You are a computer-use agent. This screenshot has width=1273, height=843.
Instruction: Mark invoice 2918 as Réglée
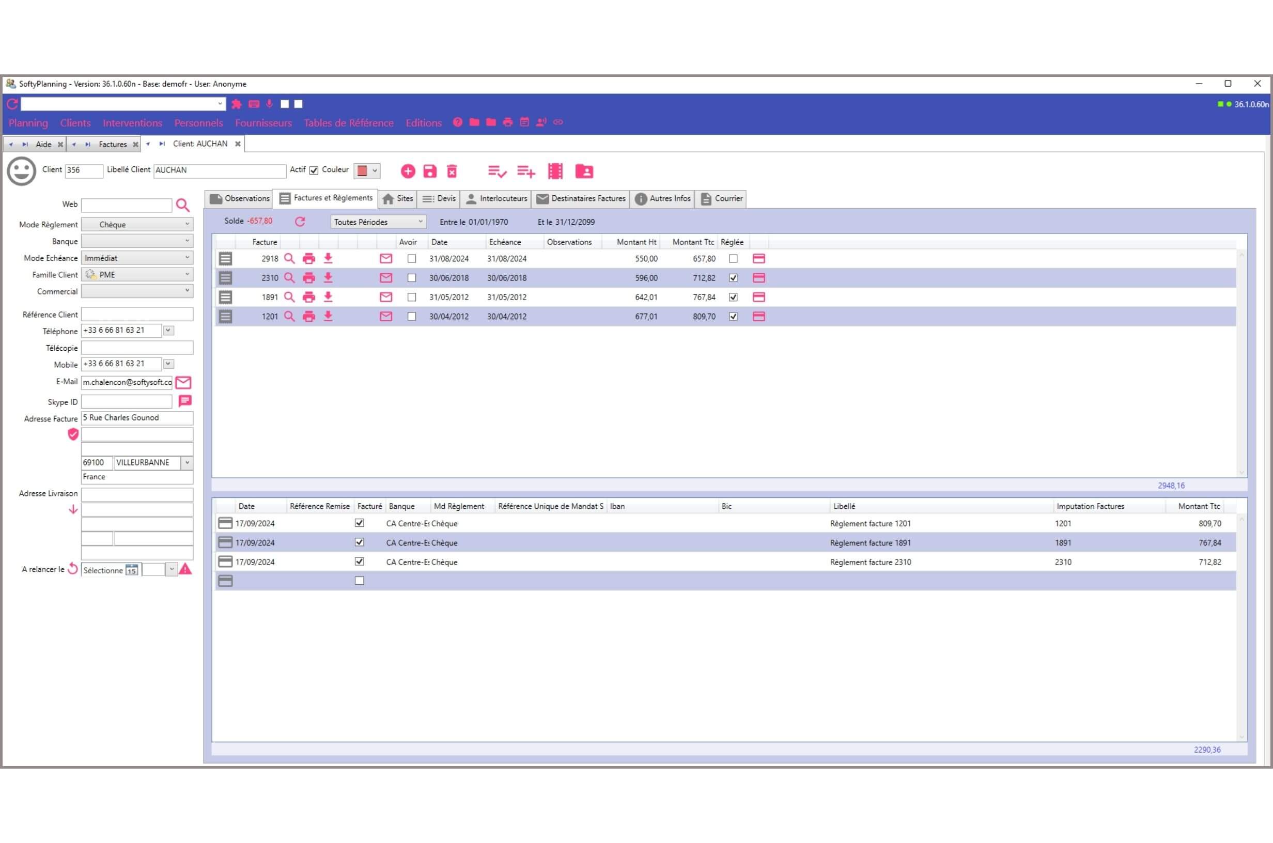tap(733, 259)
